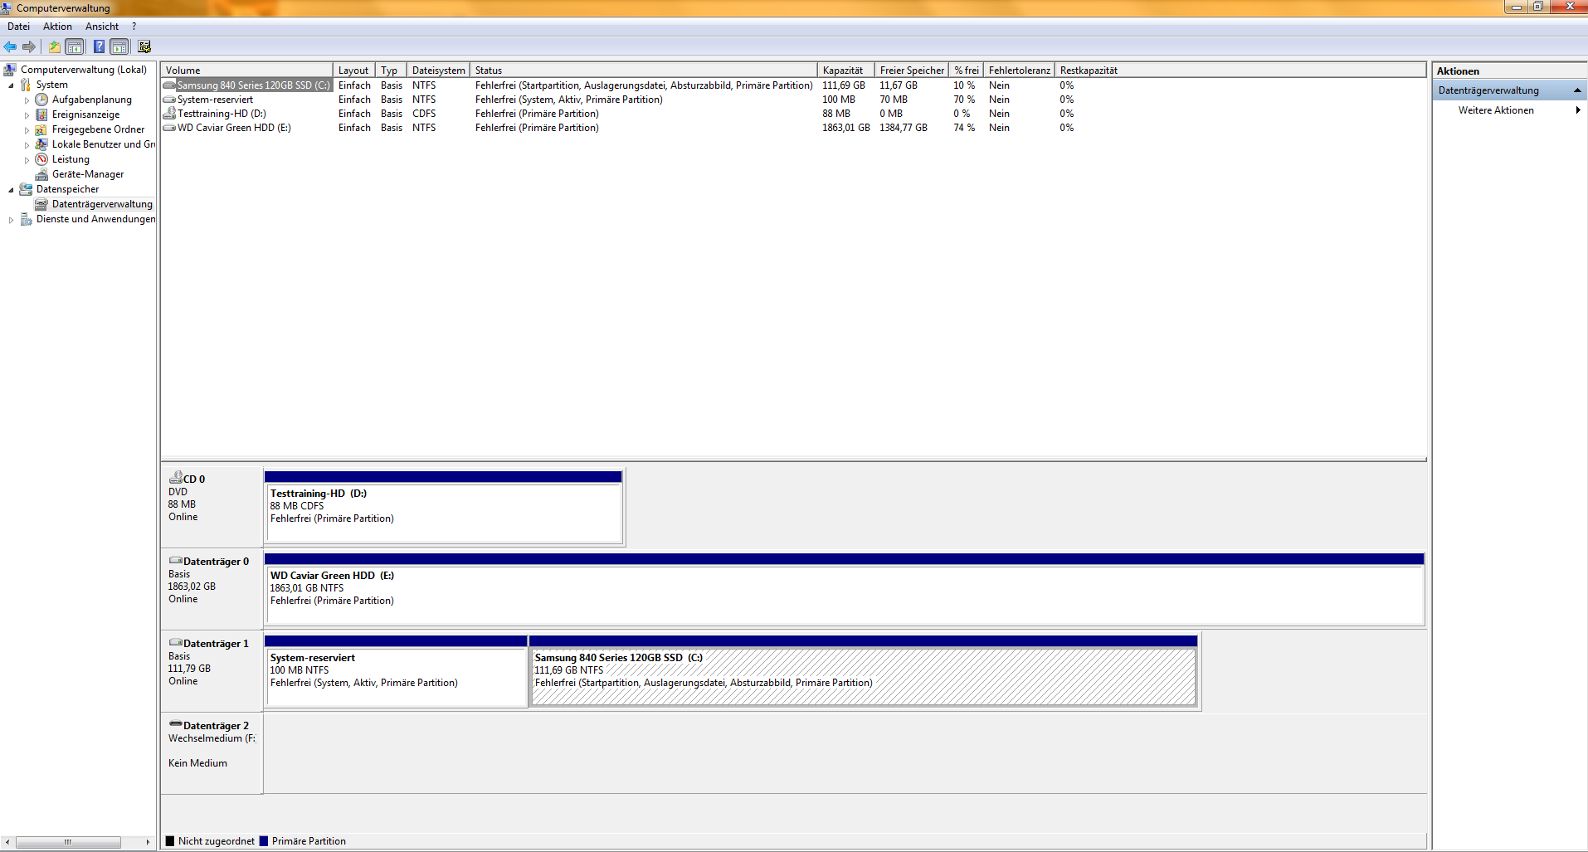Toggle the console tree pane toolbar icon
Image resolution: width=1588 pixels, height=852 pixels.
click(75, 46)
